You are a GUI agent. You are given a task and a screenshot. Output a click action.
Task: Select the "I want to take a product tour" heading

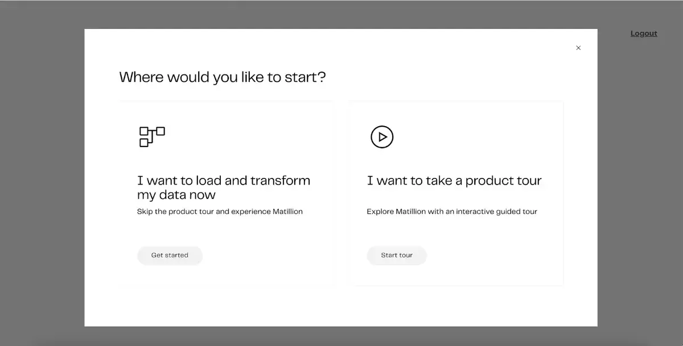click(x=454, y=181)
